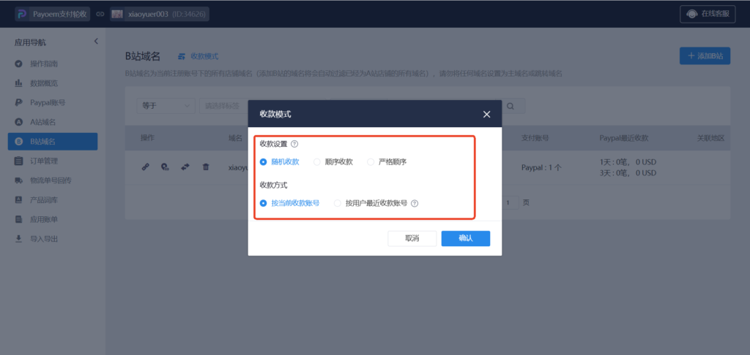Open the 等于 filter dropdown
The width and height of the screenshot is (750, 355).
pyautogui.click(x=164, y=106)
